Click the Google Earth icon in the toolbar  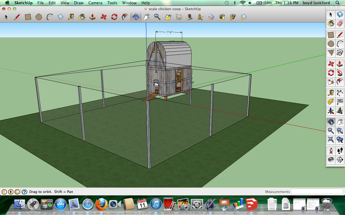click(x=211, y=17)
